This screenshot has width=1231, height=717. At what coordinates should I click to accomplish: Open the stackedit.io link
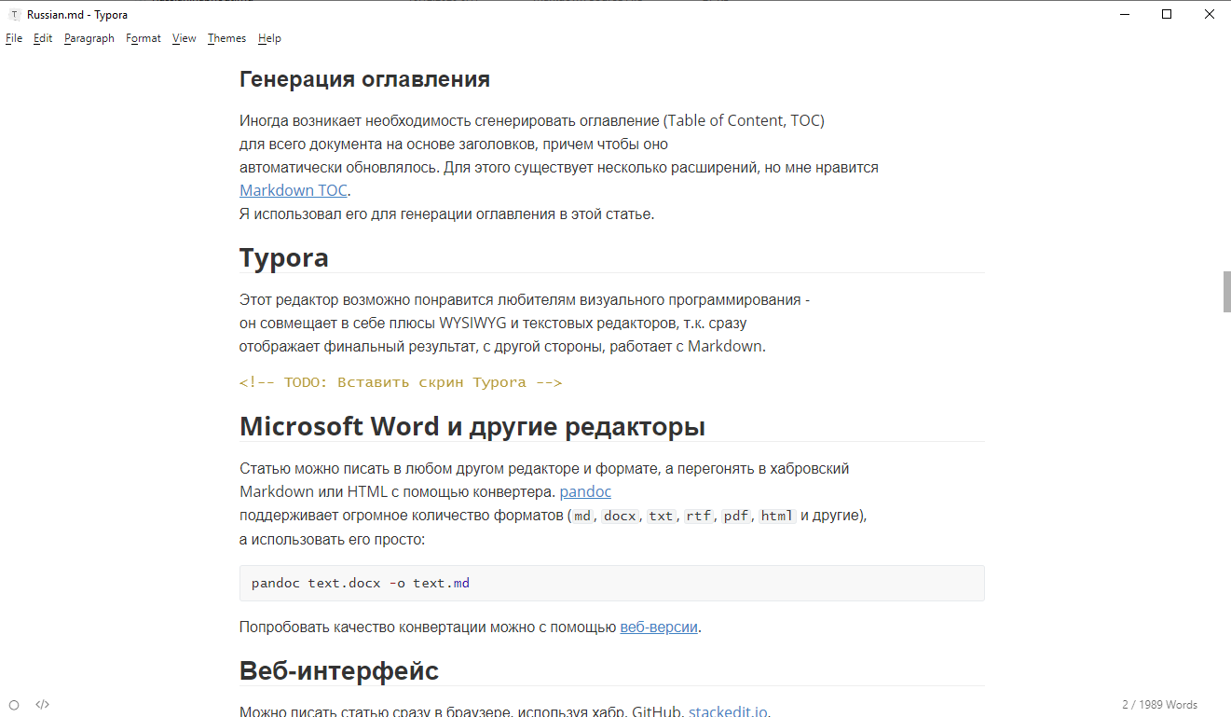728,711
